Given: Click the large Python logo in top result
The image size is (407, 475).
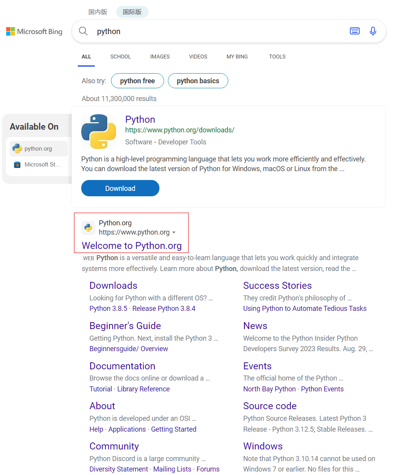Looking at the screenshot, I should tap(99, 132).
